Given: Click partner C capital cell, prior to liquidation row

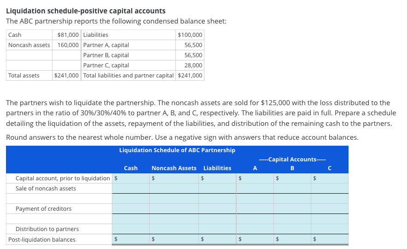Looking at the screenshot, I should (x=330, y=178).
